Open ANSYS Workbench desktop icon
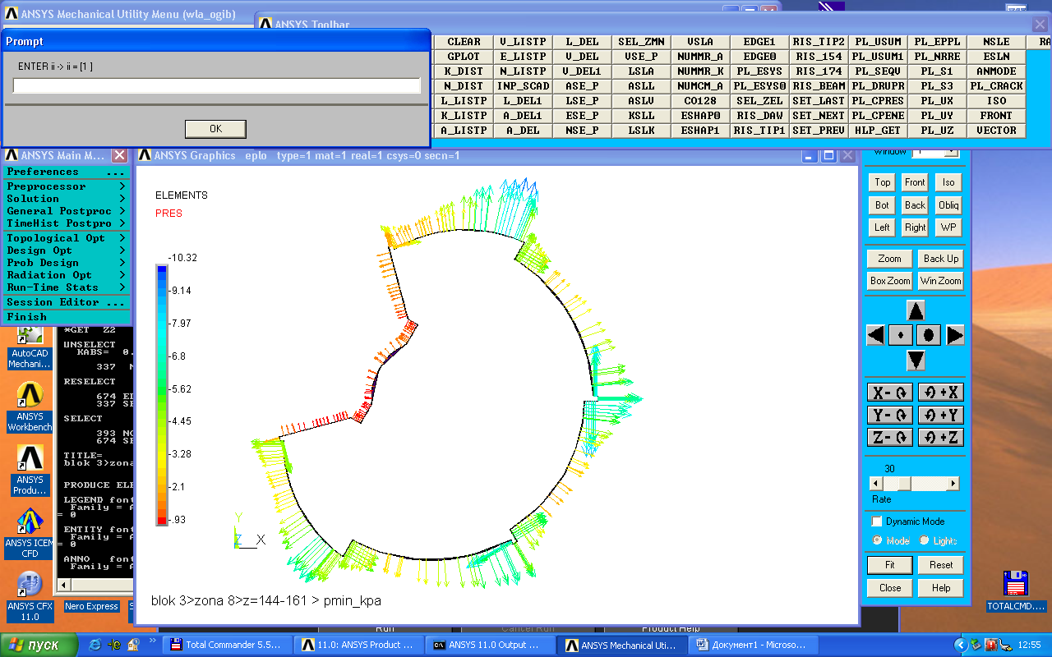The width and height of the screenshot is (1052, 657). point(30,407)
